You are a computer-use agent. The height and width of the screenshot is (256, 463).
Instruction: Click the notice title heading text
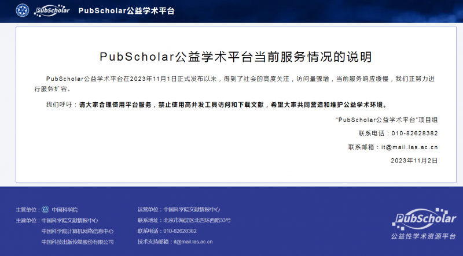click(236, 57)
